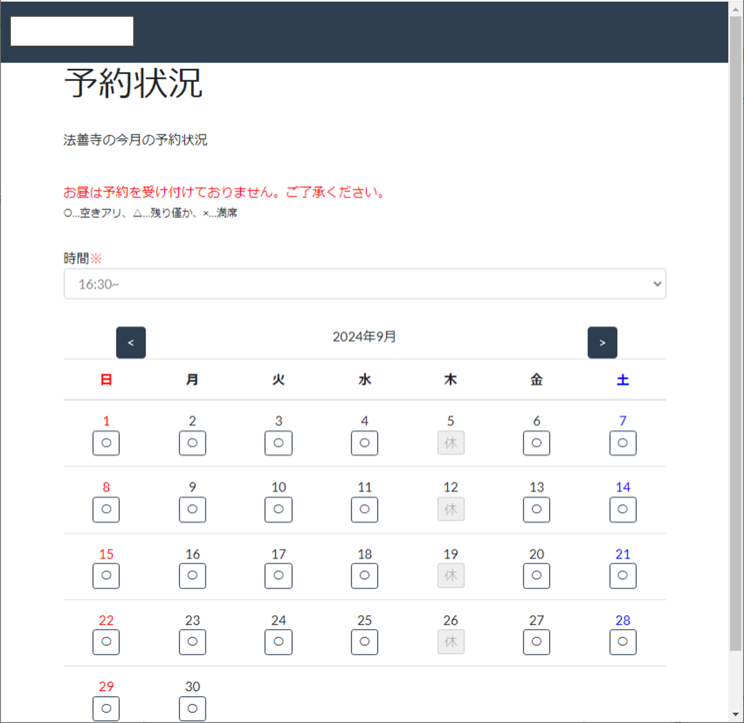Screen dimensions: 744x723
Task: Select availability circle for September 21
Action: tap(623, 576)
